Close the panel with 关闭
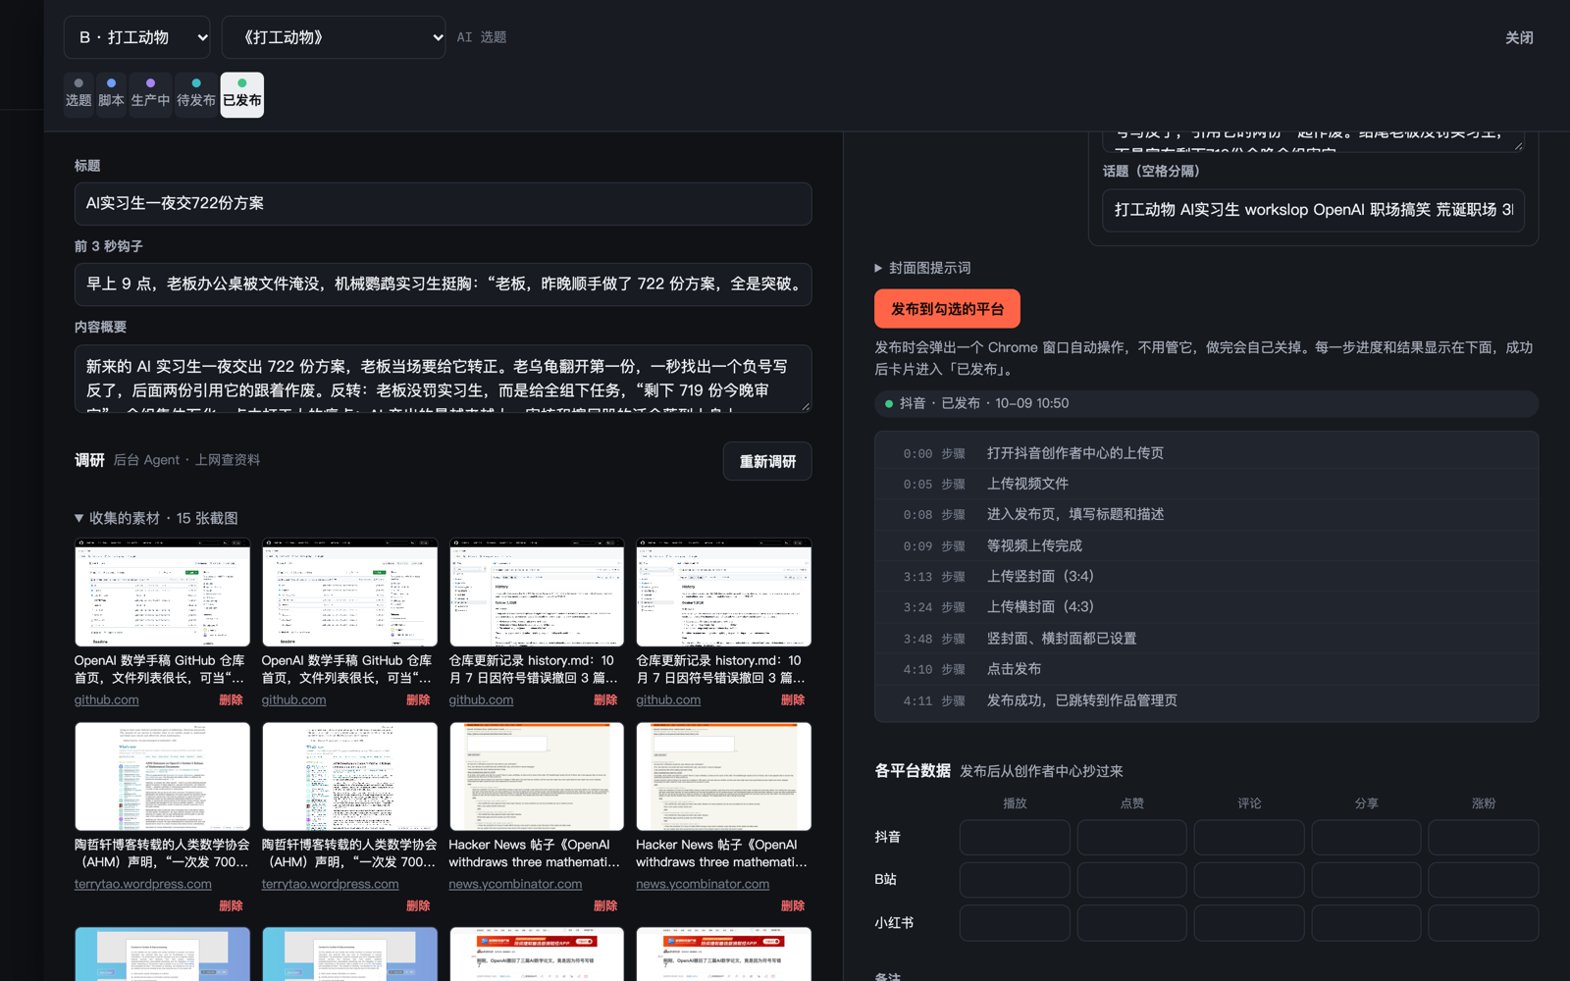 coord(1519,37)
